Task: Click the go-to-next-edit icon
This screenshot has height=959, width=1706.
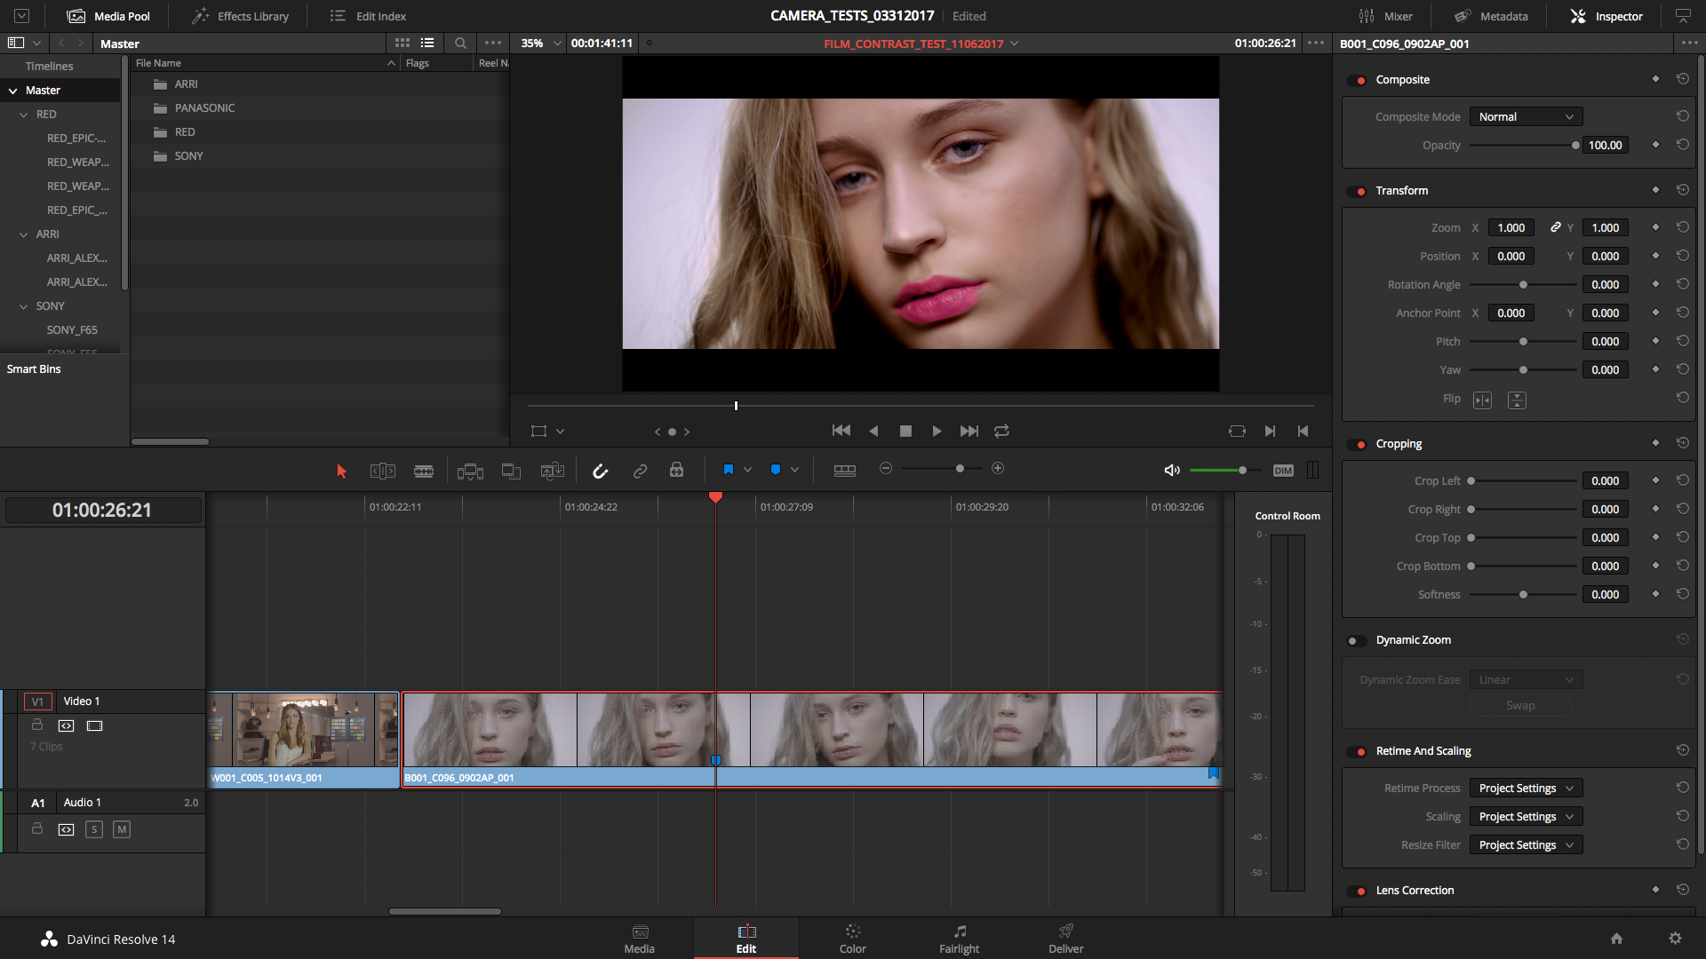Action: (1271, 431)
